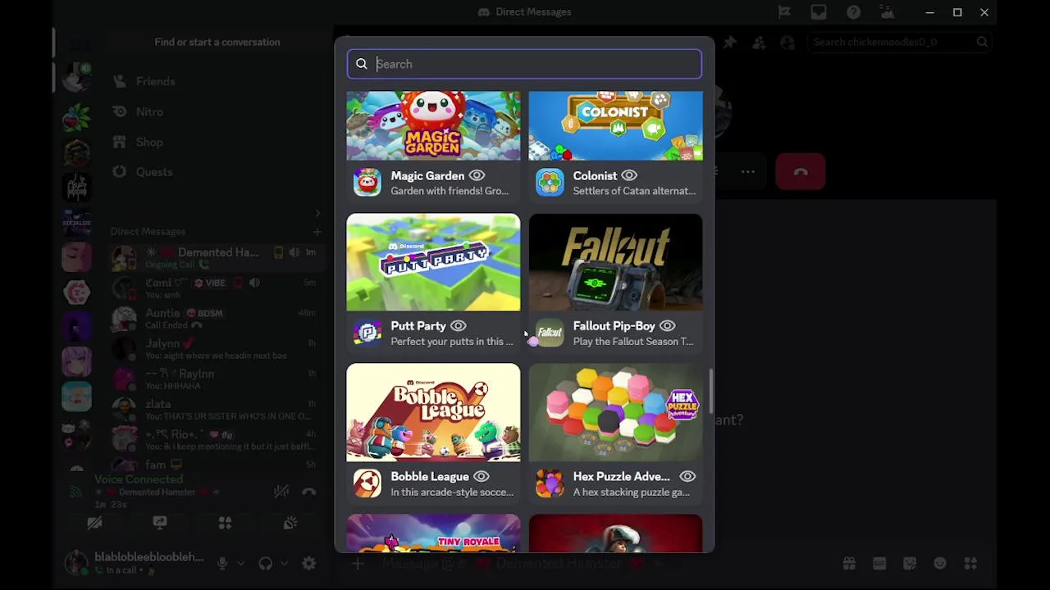Open the Raylnn direct message

coord(216,379)
